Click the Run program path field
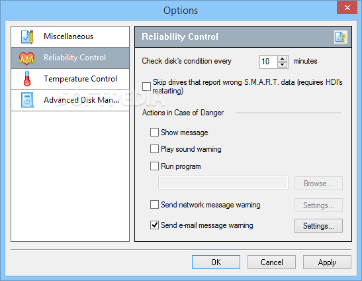Image resolution: width=362 pixels, height=281 pixels. pos(223,183)
